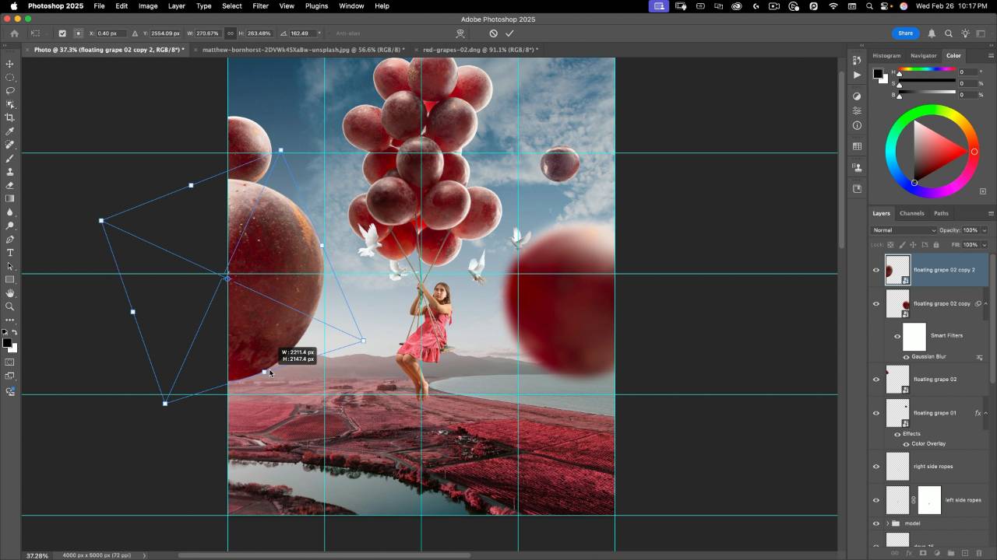
Task: Select the Type tool
Action: pyautogui.click(x=10, y=253)
